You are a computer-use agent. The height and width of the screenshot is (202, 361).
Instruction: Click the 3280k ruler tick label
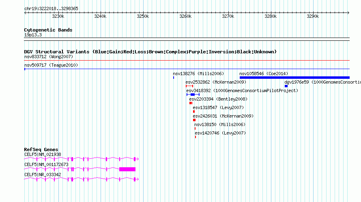(x=271, y=16)
